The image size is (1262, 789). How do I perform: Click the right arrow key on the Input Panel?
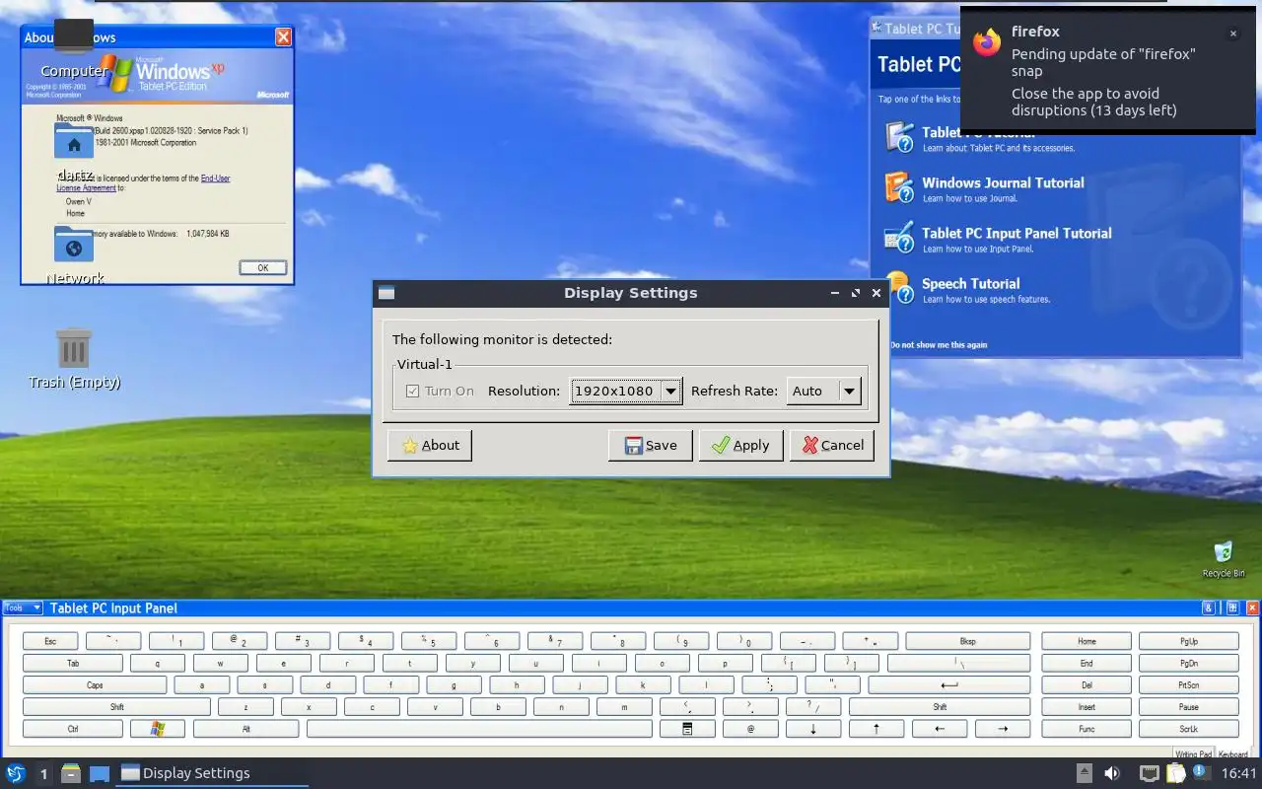pyautogui.click(x=1002, y=729)
